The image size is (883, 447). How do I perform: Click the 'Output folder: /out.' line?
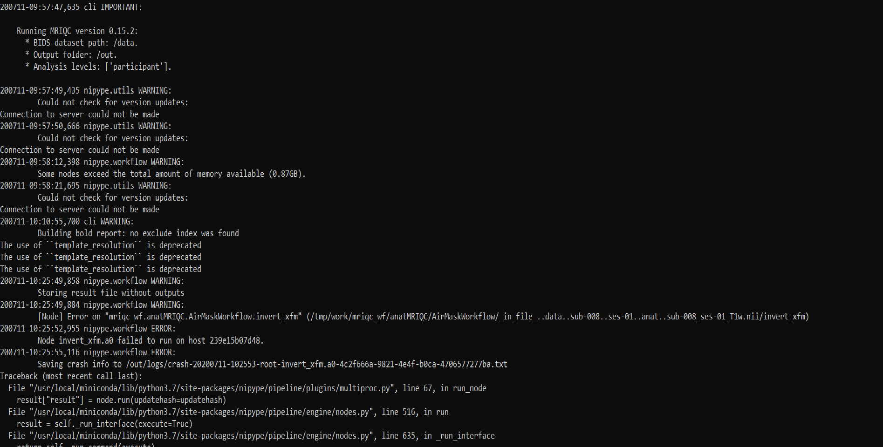[71, 55]
